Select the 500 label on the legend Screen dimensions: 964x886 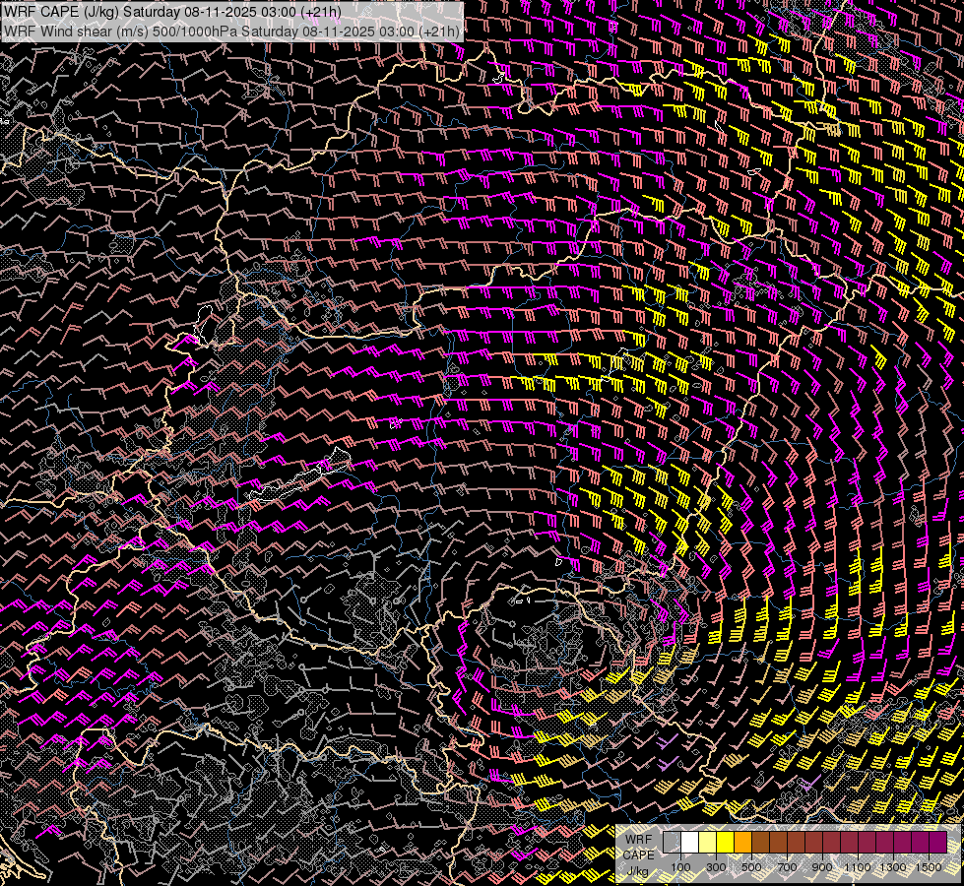(751, 866)
